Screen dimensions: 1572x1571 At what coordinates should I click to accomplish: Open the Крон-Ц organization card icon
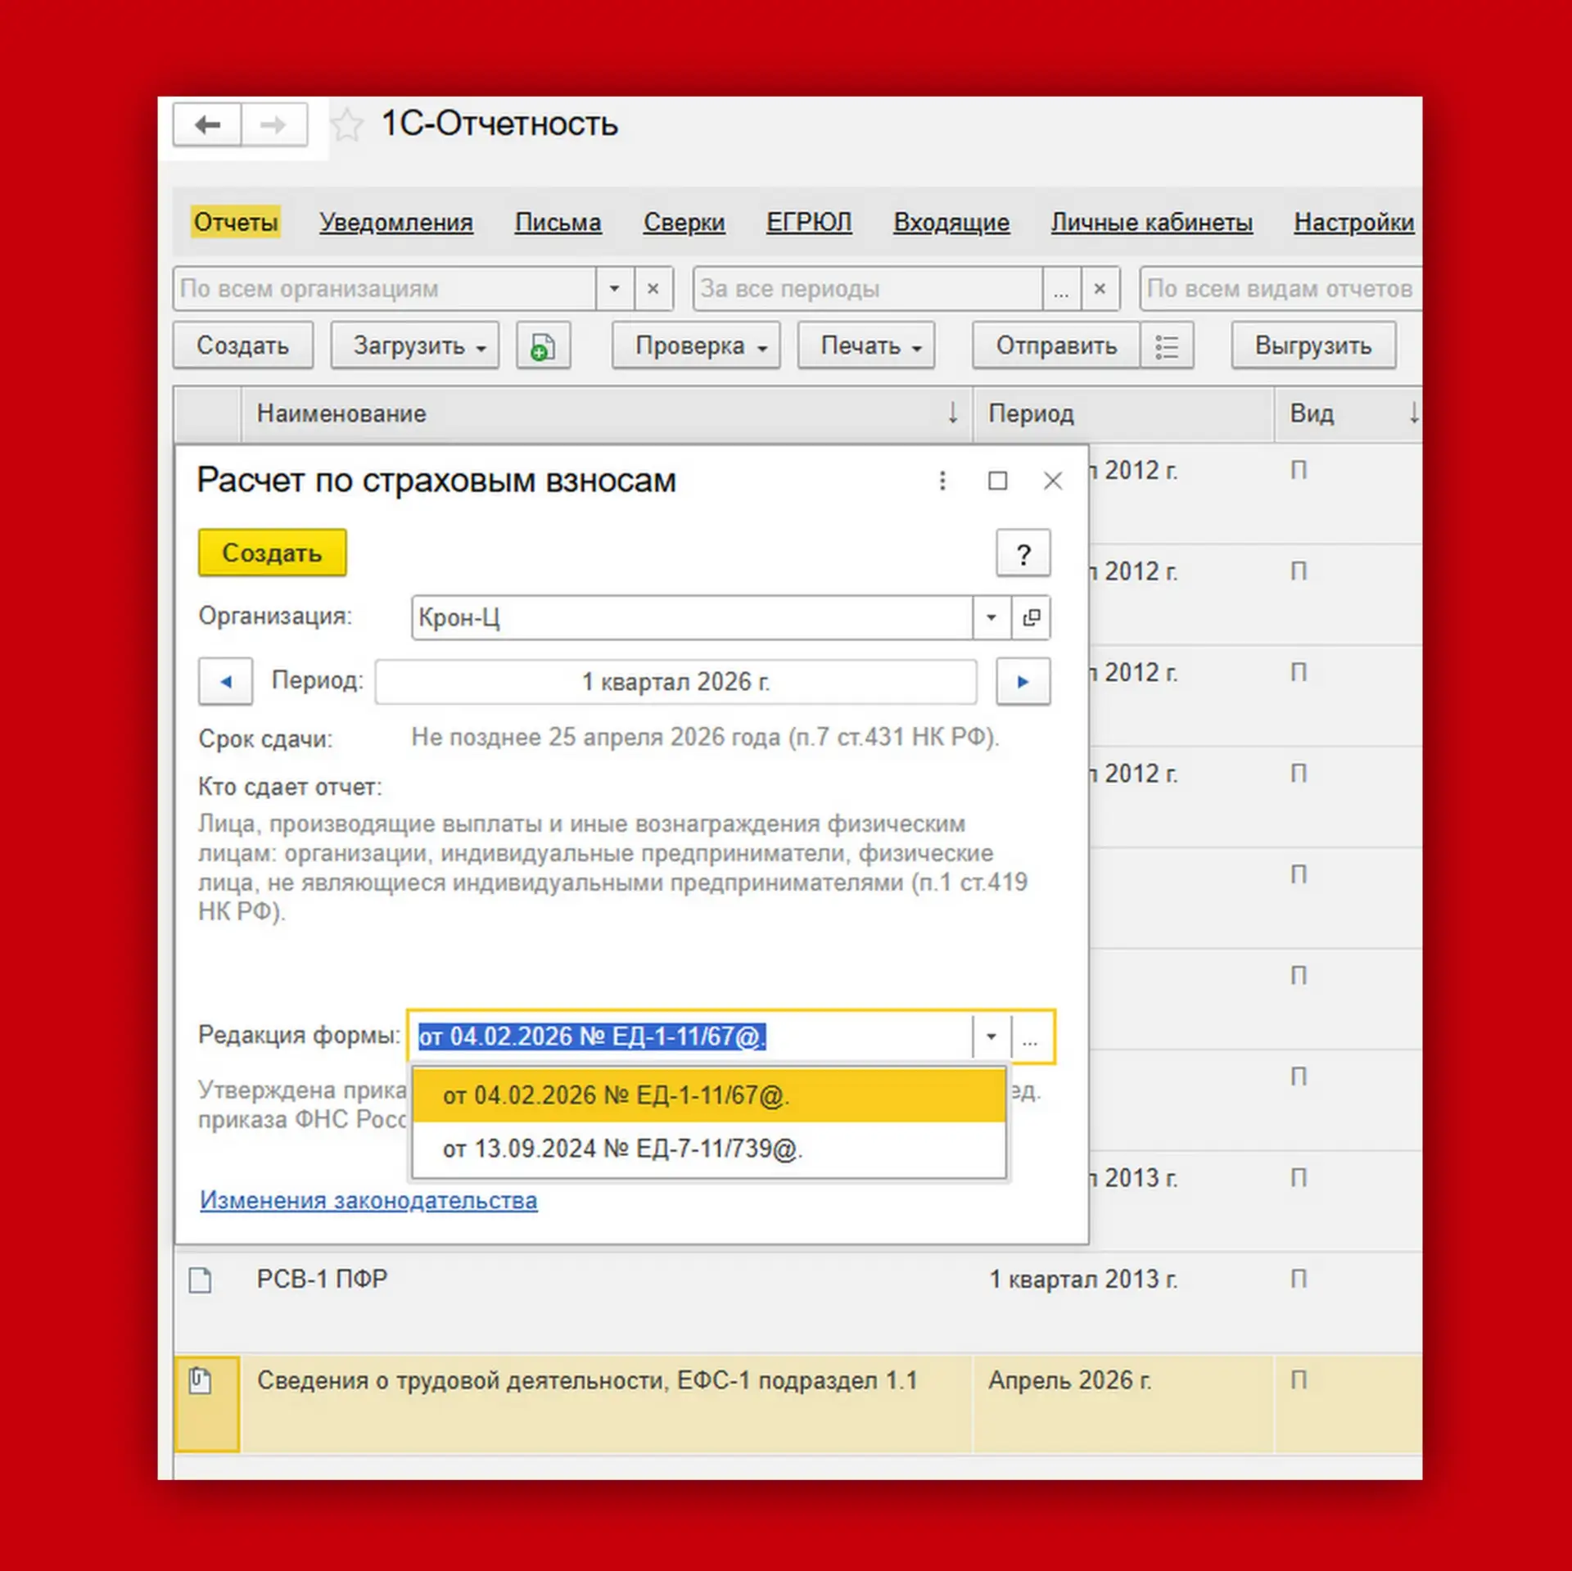pos(1031,617)
